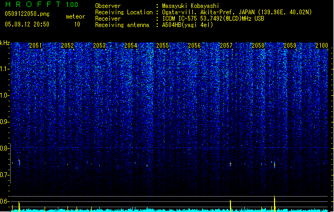Click observer name Masayuki Kobayashi
334x212 pixels.
click(191, 6)
